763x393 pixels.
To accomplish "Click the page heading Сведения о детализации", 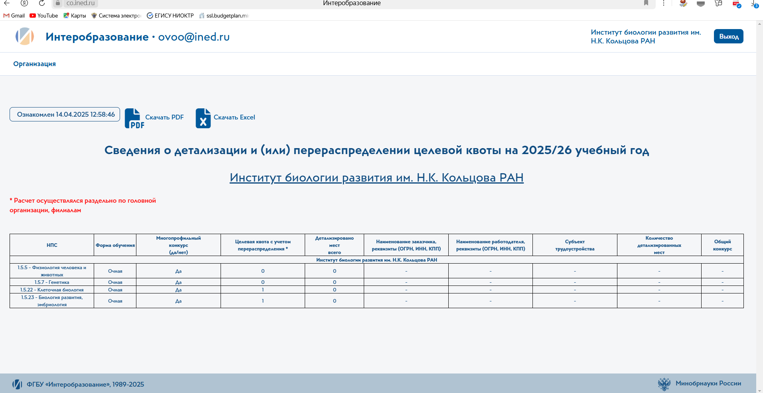I will pyautogui.click(x=377, y=150).
